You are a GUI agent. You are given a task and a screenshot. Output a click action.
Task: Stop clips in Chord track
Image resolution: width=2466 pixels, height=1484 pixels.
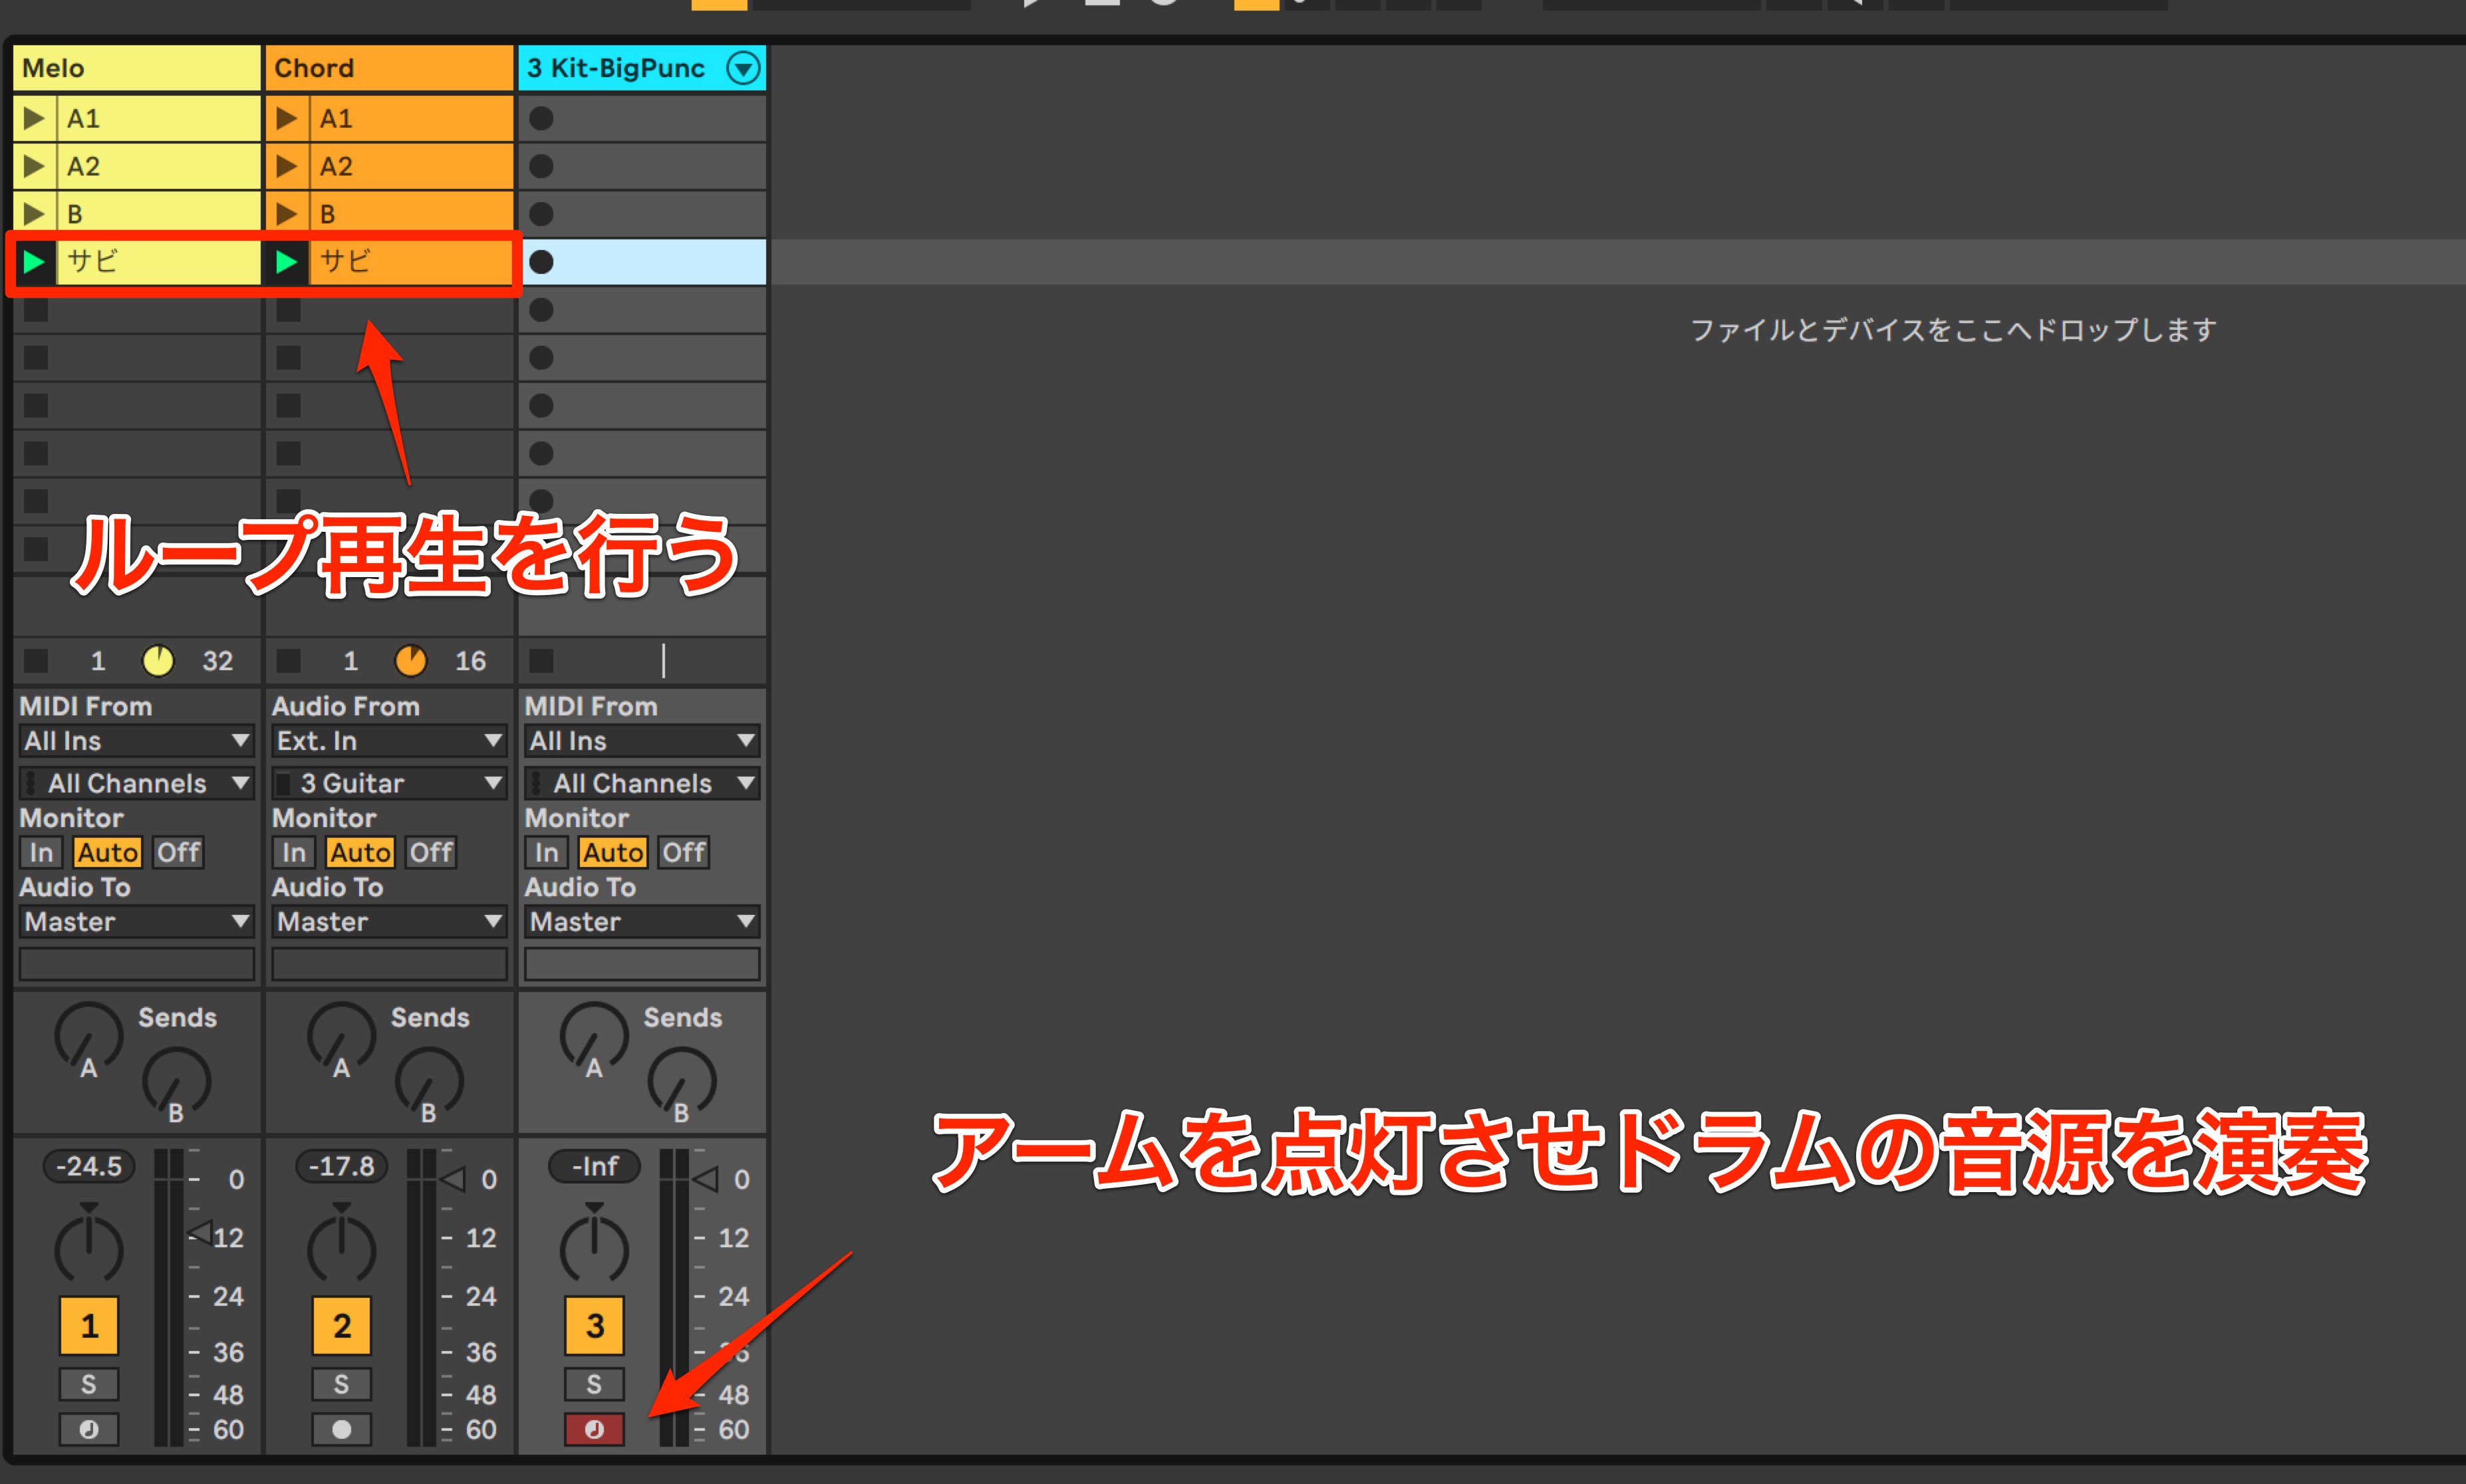(x=289, y=661)
